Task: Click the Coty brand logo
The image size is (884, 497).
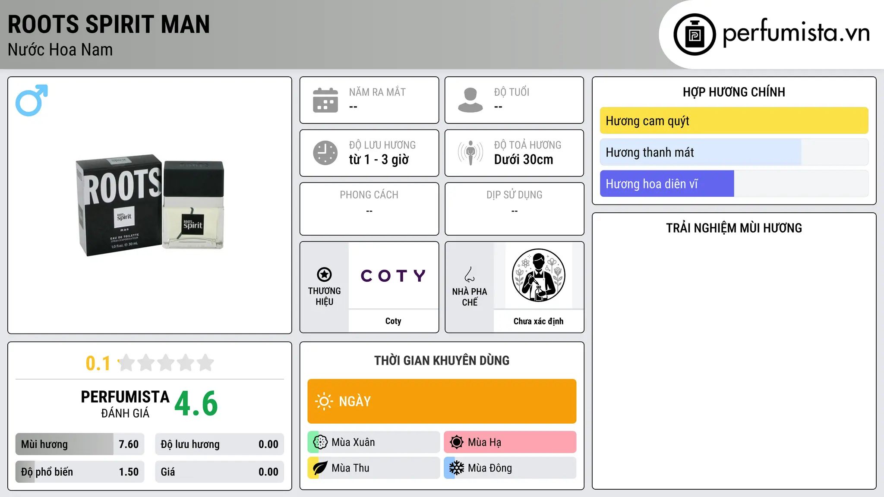Action: [x=393, y=275]
